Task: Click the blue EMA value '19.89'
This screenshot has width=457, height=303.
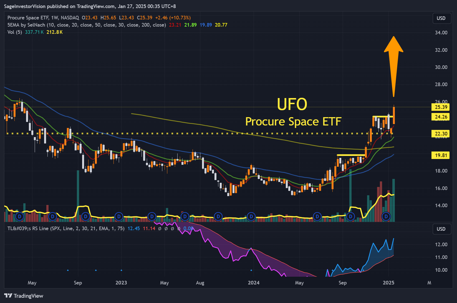Action: point(206,25)
